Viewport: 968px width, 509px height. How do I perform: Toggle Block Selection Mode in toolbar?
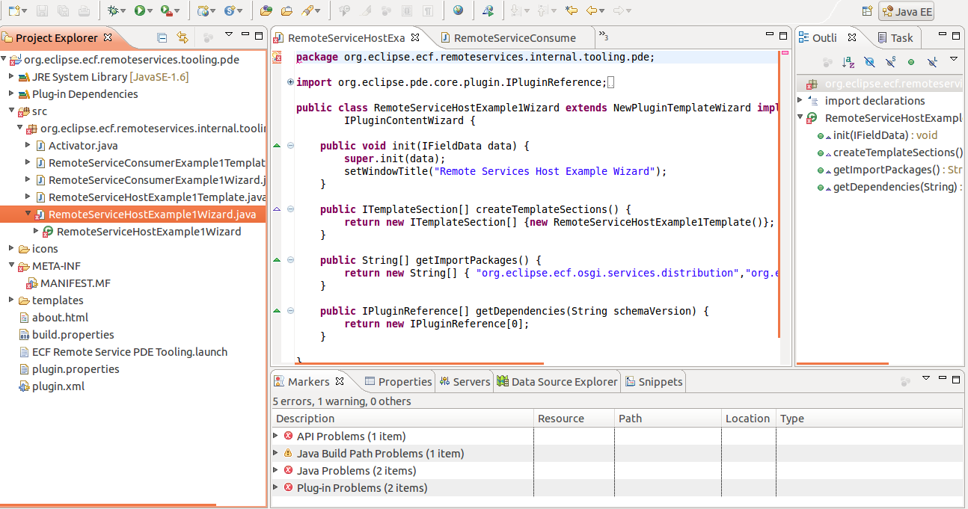point(407,10)
